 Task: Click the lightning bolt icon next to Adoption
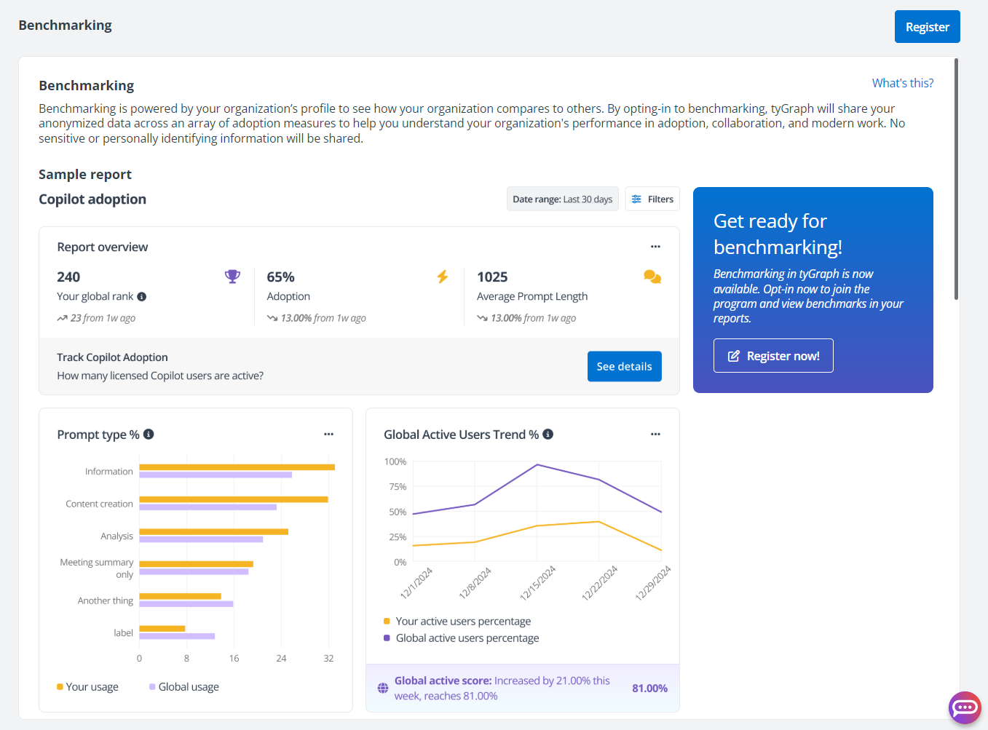[x=442, y=277]
